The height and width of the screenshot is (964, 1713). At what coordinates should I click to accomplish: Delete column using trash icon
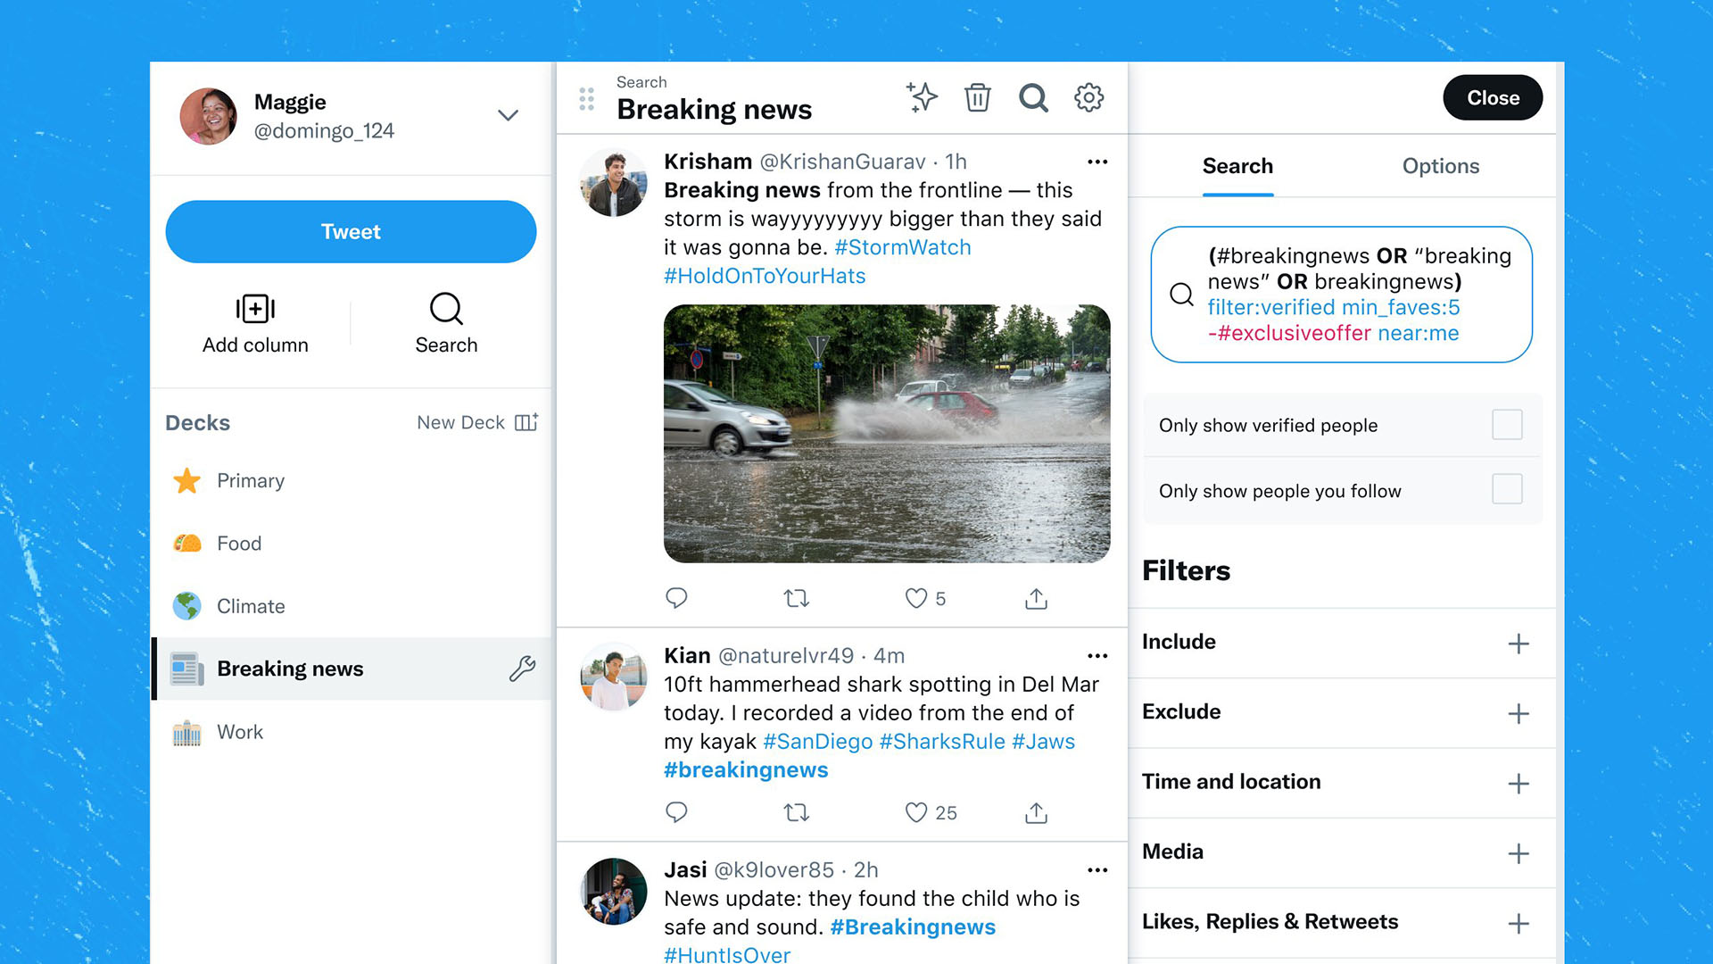(x=978, y=97)
